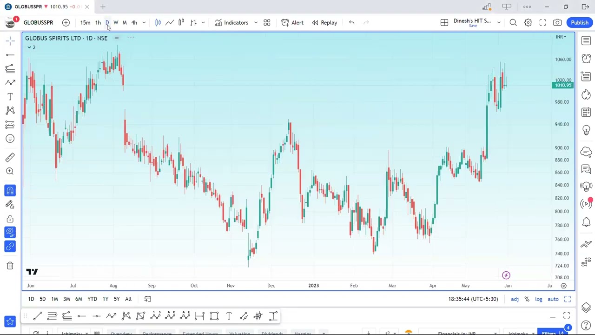Screen dimensions: 595x335
Task: Toggle log scale
Action: pos(539,299)
